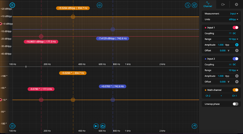This screenshot has width=243, height=134.
Task: Select Math channel operand Ch 2
Action: (x=208, y=96)
